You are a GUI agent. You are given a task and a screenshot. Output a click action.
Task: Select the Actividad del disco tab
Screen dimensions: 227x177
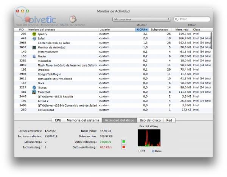[x=120, y=120]
